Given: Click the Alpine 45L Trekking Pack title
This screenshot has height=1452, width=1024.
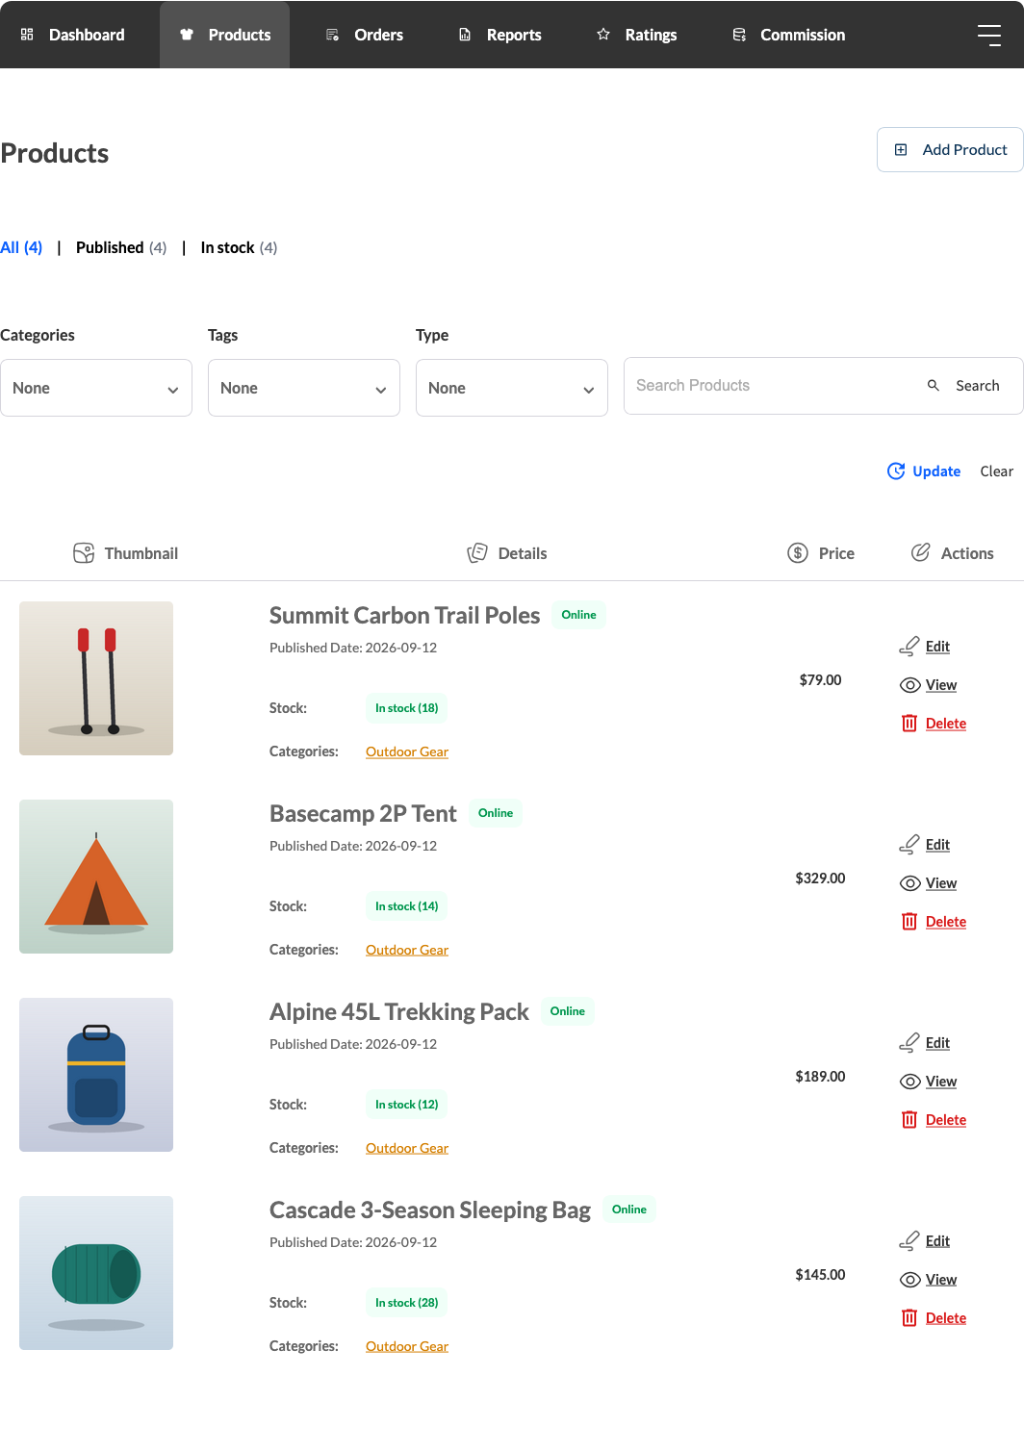Looking at the screenshot, I should click(399, 1011).
